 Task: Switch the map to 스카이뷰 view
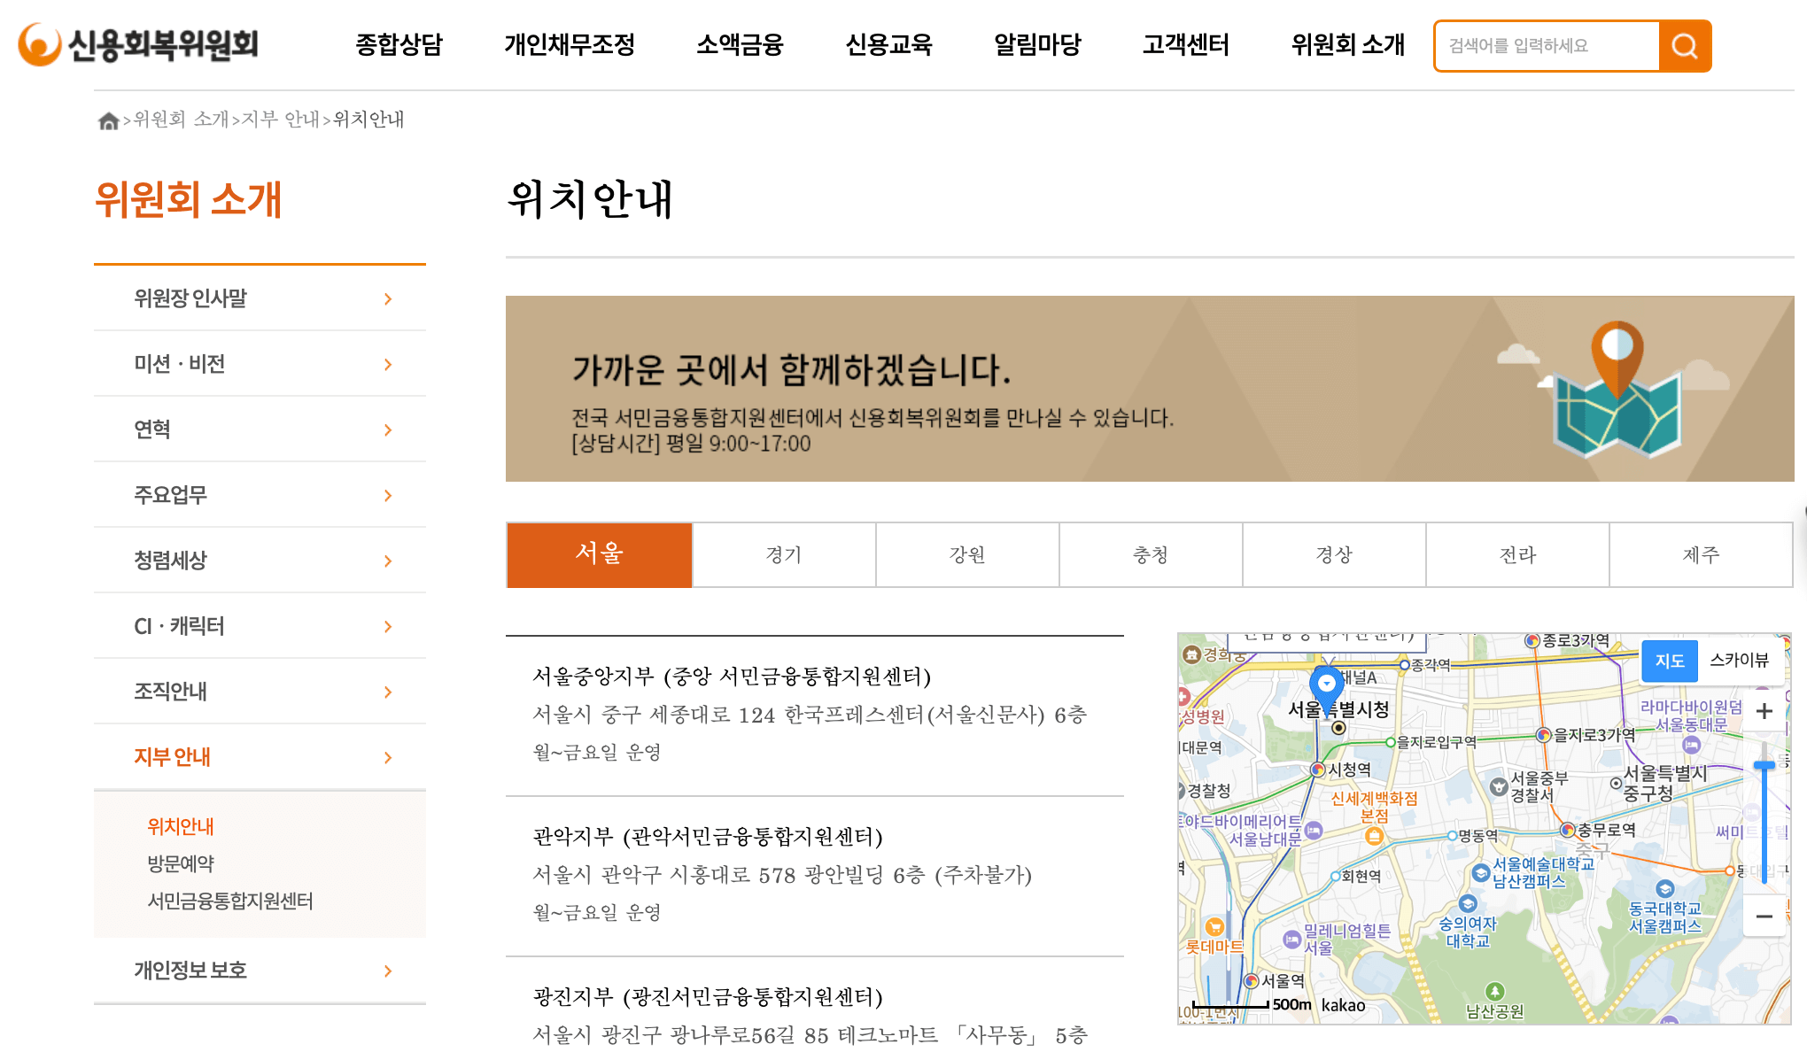click(1739, 661)
